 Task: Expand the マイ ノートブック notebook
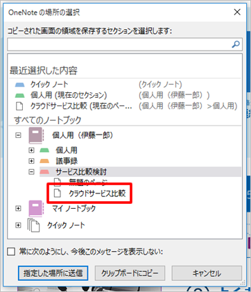pyautogui.click(x=18, y=208)
